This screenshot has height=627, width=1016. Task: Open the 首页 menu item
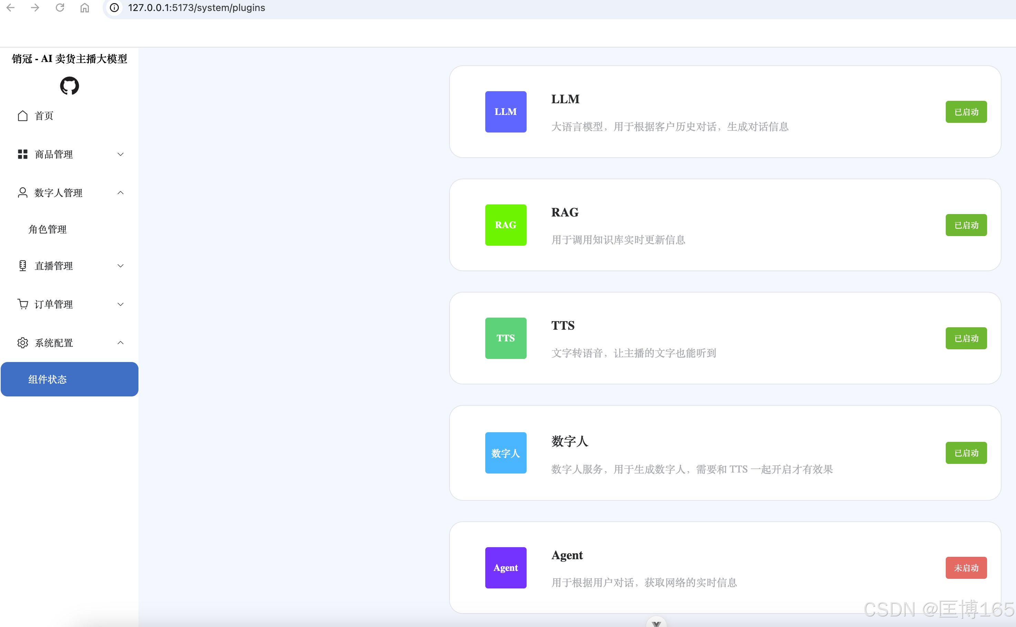44,116
